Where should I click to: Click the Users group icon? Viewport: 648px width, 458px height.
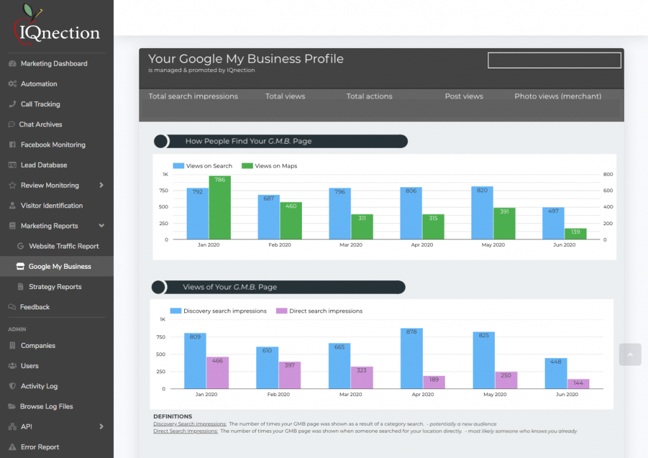(13, 366)
